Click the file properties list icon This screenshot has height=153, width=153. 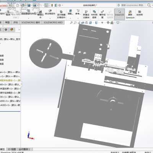point(56,5)
